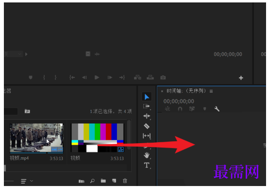Image resolution: width=268 pixels, height=187 pixels.
Task: Click the Clear trash icon
Action: click(125, 181)
